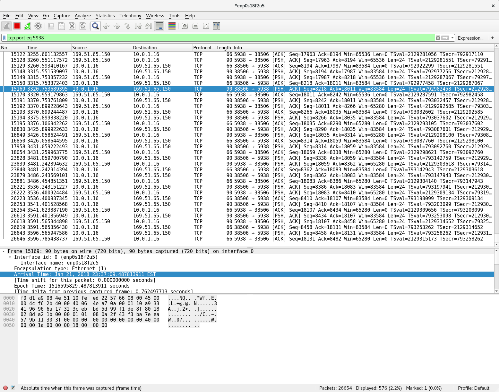This screenshot has width=499, height=392.
Task: Click the start capture shark fin icon
Action: [x=6, y=26]
